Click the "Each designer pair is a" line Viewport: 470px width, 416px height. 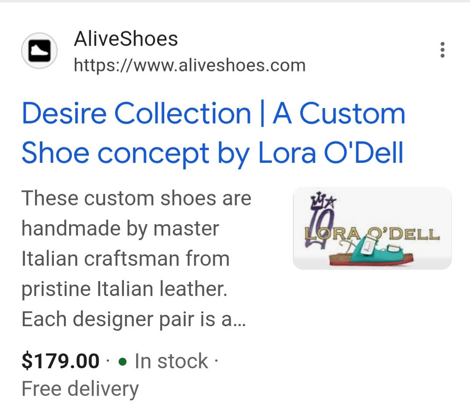(127, 320)
